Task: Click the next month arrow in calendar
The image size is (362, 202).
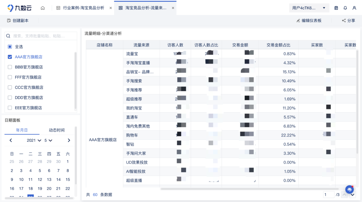Action: (x=69, y=140)
